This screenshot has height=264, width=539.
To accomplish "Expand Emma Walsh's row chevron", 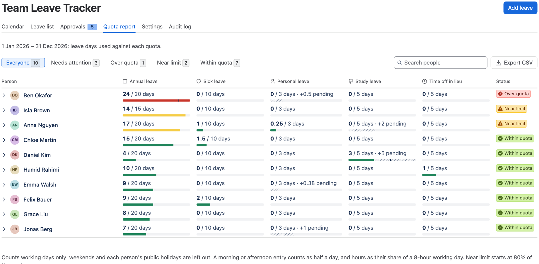I will 4,185.
